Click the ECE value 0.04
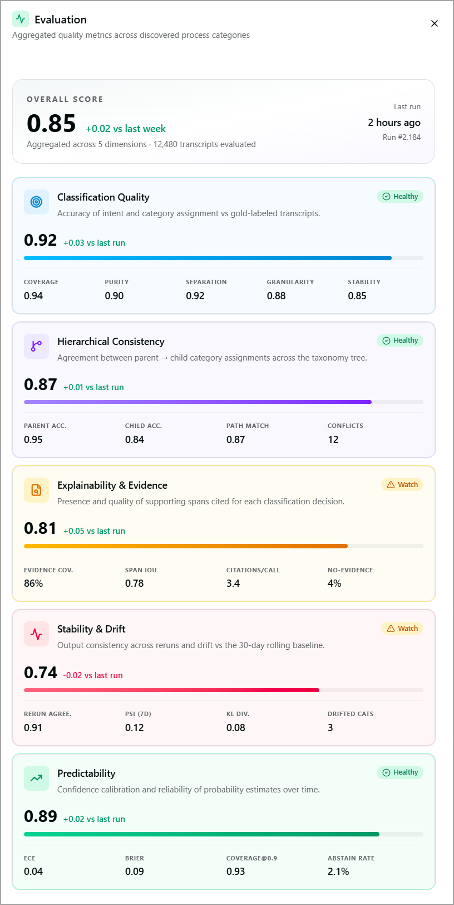This screenshot has height=905, width=454. pos(33,872)
